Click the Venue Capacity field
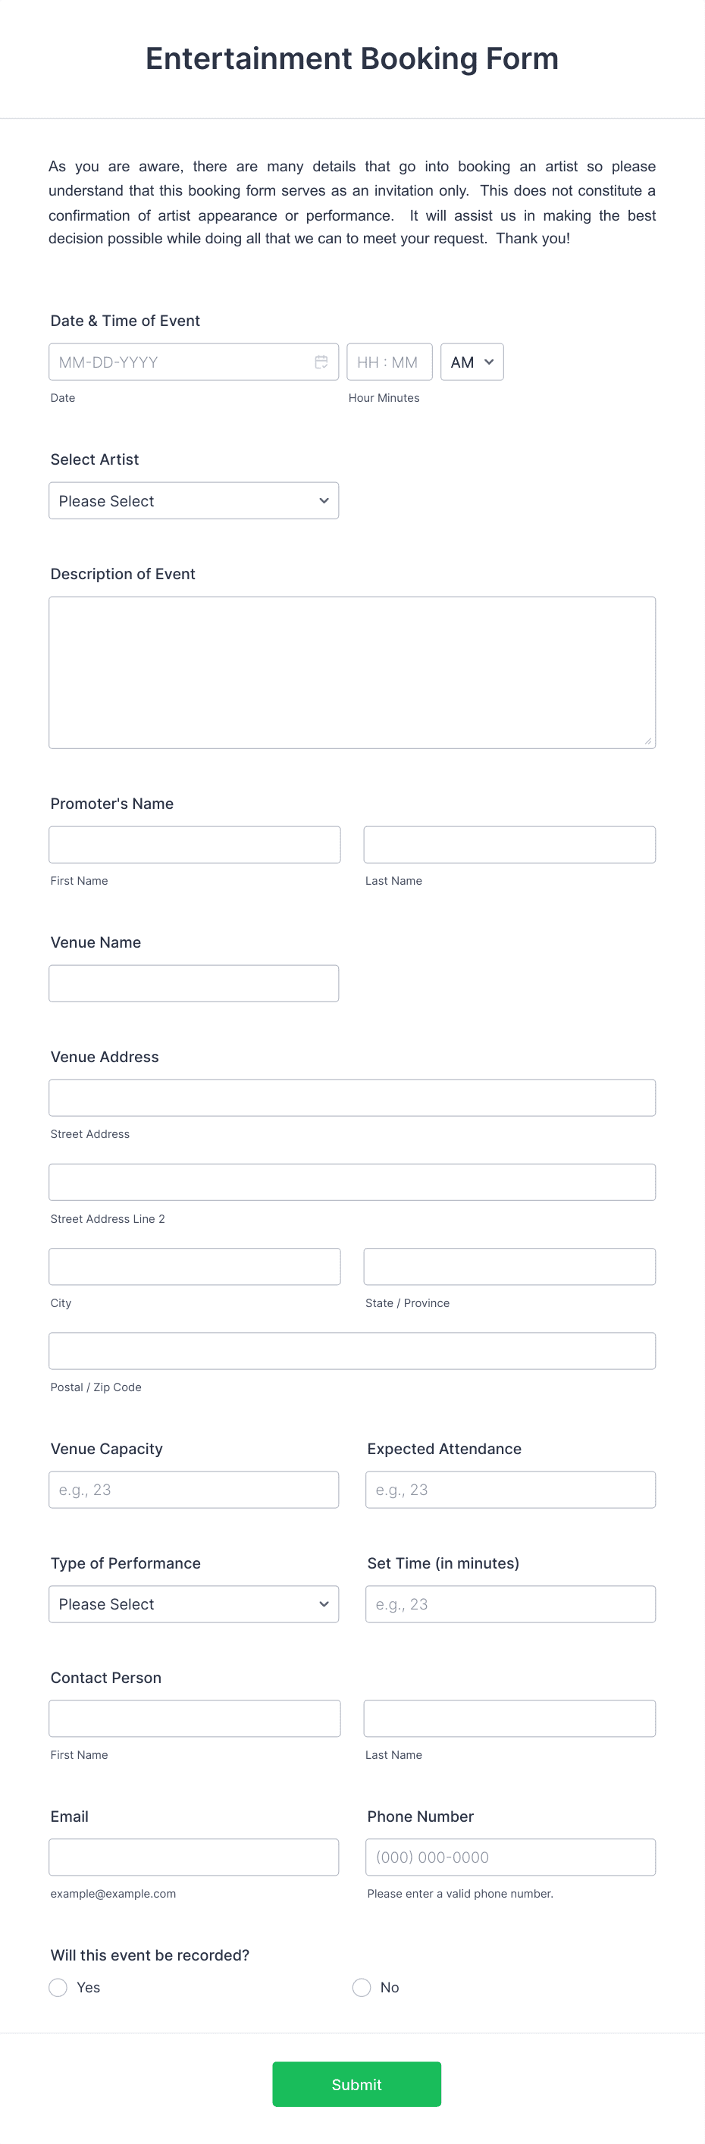Image resolution: width=705 pixels, height=2144 pixels. 193,1489
